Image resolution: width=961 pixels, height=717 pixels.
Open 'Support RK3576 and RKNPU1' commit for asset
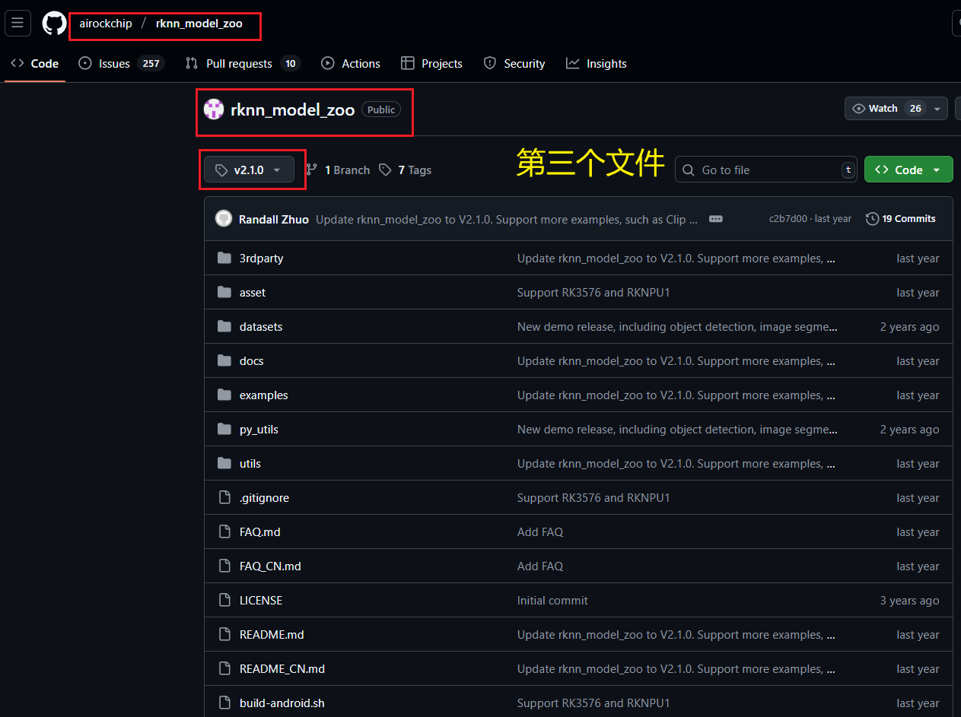[x=593, y=293]
